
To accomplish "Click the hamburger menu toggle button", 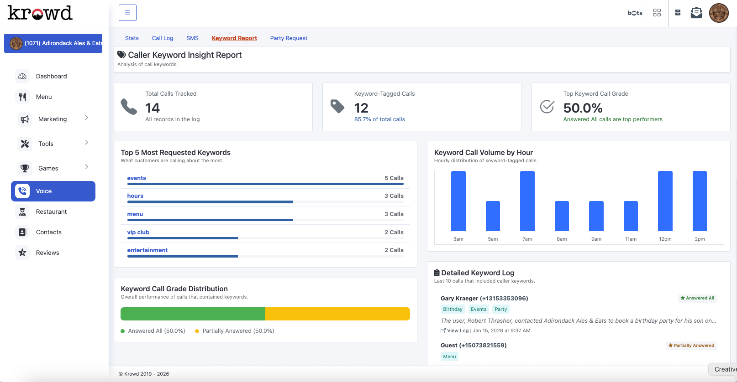I will click(127, 13).
